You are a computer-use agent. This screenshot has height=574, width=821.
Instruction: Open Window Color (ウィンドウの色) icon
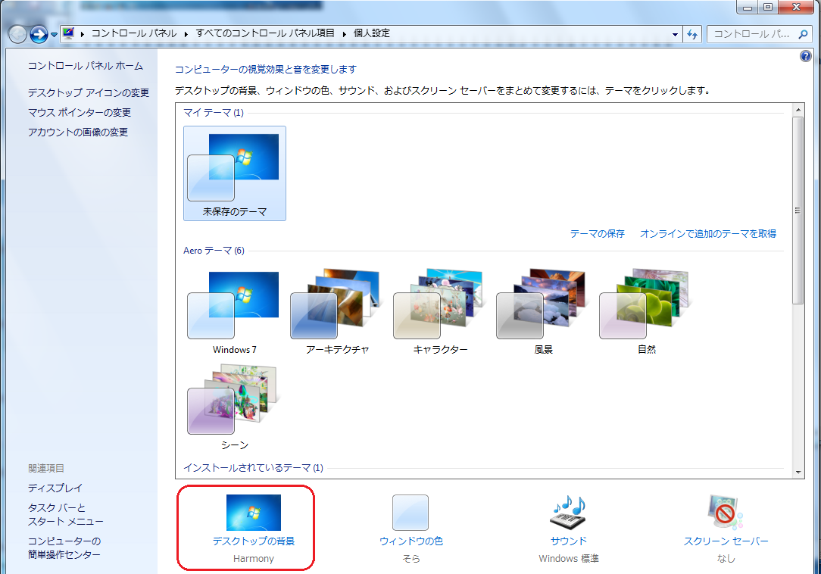click(410, 513)
